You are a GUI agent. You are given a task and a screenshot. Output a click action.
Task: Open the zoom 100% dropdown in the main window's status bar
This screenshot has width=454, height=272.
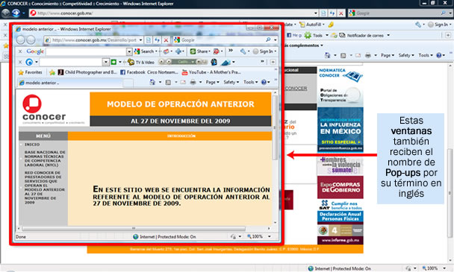[444, 268]
